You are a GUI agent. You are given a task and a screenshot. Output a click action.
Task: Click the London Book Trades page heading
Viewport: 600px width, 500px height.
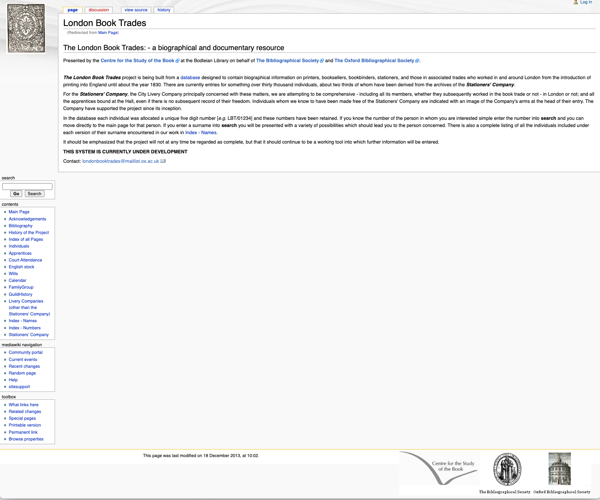pos(105,23)
